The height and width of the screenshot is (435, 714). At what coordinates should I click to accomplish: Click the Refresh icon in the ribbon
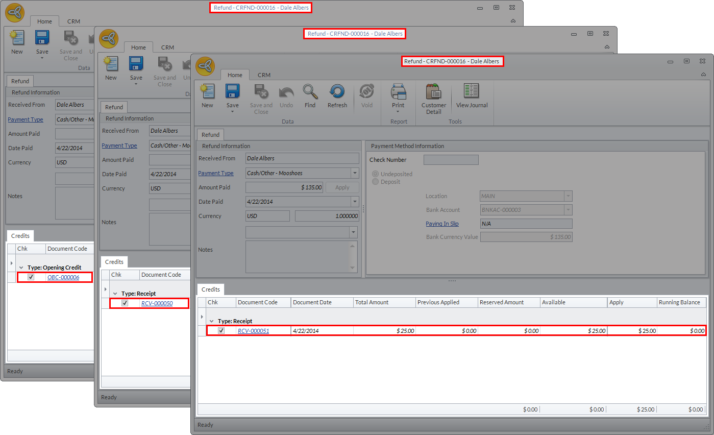click(x=337, y=92)
